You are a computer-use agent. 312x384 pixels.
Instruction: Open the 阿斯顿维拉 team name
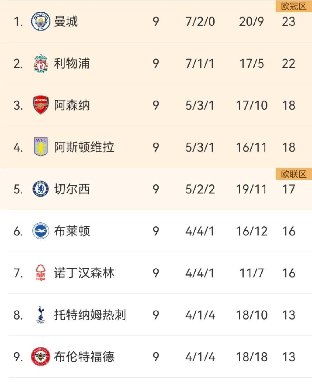pyautogui.click(x=84, y=147)
